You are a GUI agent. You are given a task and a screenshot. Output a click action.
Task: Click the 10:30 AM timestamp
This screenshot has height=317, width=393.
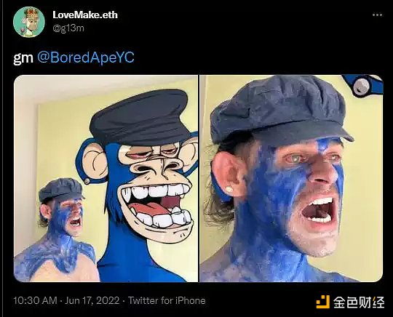coord(35,300)
